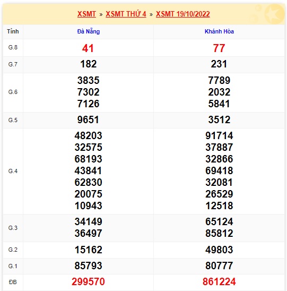Select the G.8 row label
287x291 pixels.
click(13, 47)
